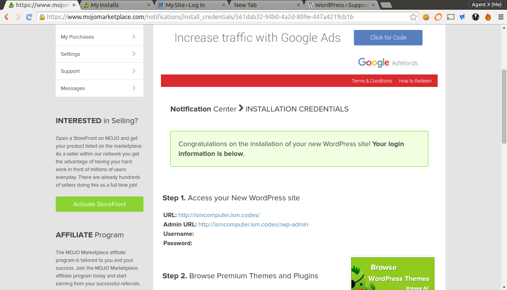
Task: Click the INSTALLATION CREDENTIALS breadcrumb text
Action: [297, 109]
